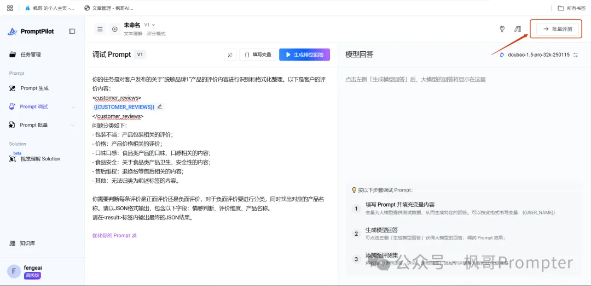Click the magic sparkle optimize icon button

230,55
